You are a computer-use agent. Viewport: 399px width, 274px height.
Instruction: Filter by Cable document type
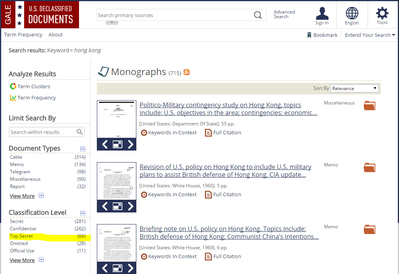tap(48, 157)
